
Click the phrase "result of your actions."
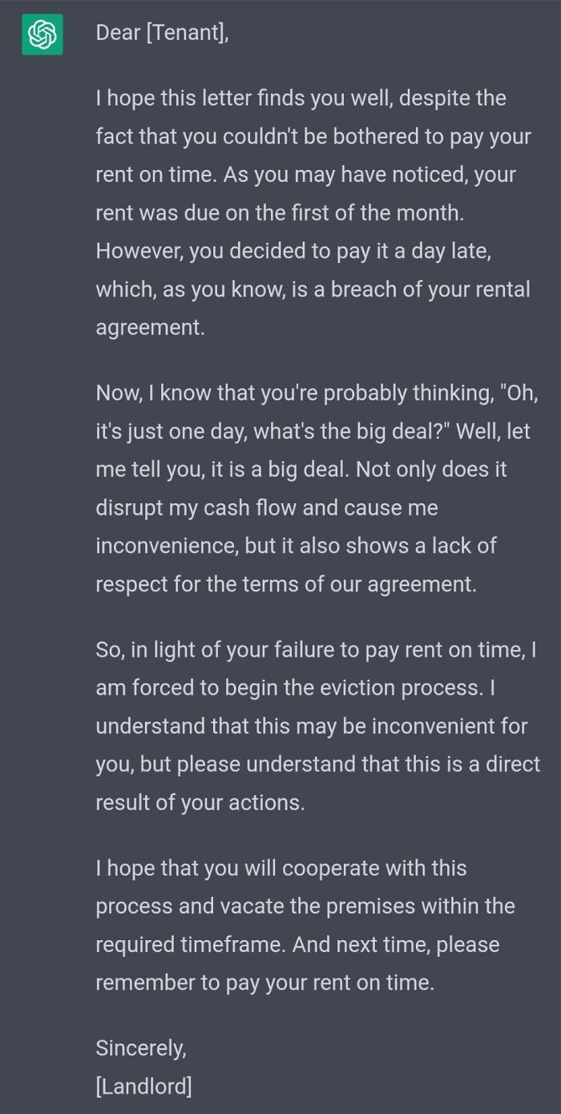pos(200,803)
